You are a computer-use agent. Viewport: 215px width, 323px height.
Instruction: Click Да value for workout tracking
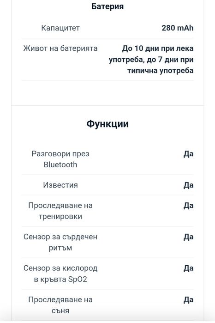pos(188,206)
